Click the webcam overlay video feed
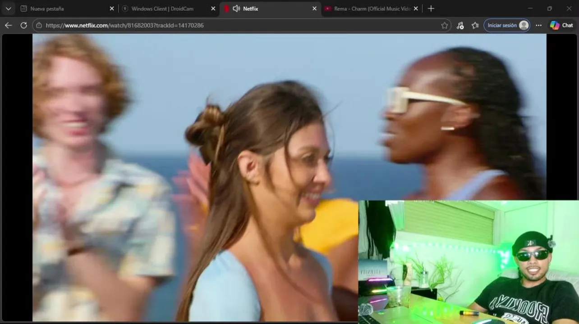This screenshot has height=324, width=579. tap(469, 262)
